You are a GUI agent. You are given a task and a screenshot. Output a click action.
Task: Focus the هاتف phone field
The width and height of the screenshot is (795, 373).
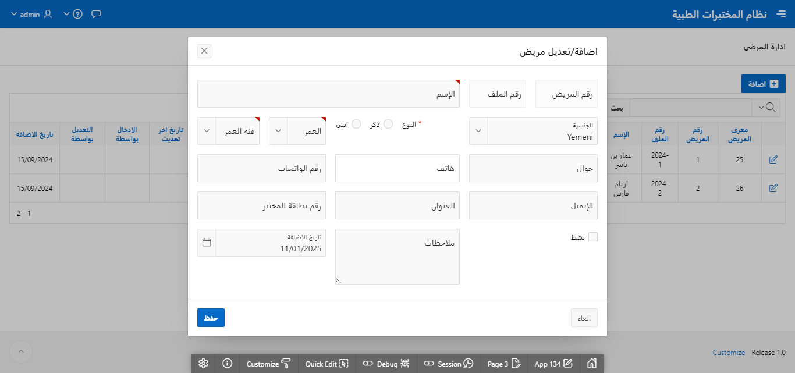[397, 168]
